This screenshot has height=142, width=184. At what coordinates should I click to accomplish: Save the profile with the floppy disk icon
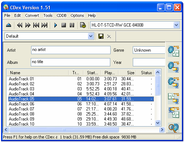pyautogui.click(x=101, y=36)
